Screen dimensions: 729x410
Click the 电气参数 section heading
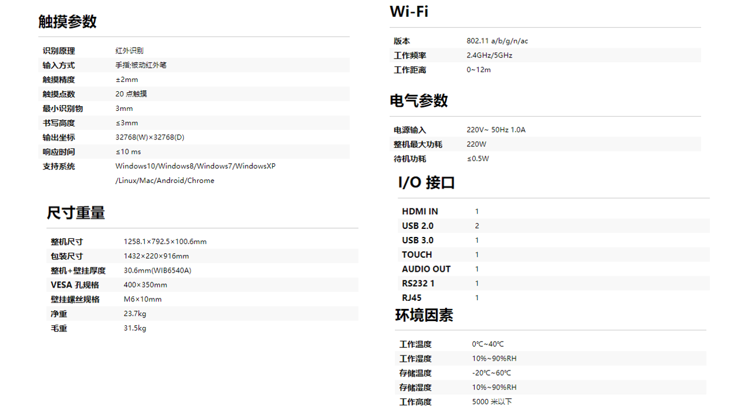click(419, 100)
